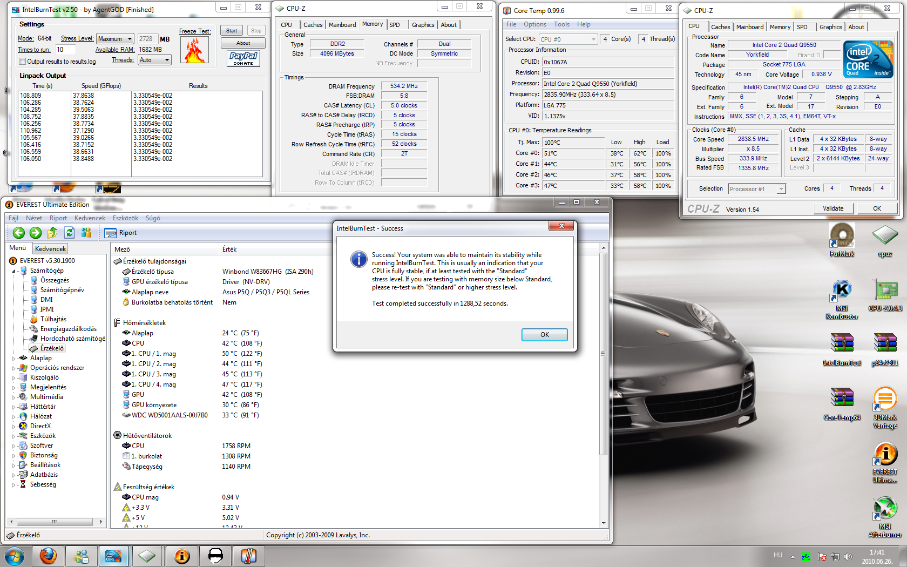Image resolution: width=907 pixels, height=567 pixels.
Task: Open the Eszközök menu in EVEREST
Action: pyautogui.click(x=125, y=218)
